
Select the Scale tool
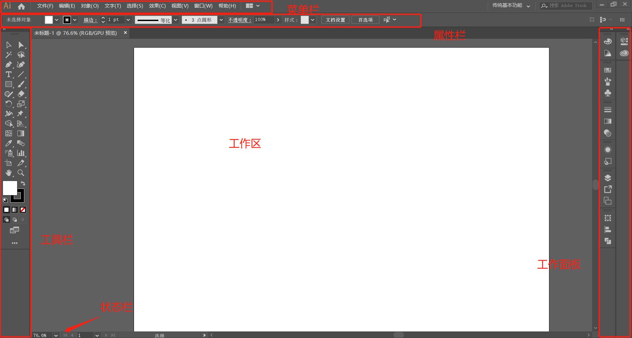click(21, 104)
